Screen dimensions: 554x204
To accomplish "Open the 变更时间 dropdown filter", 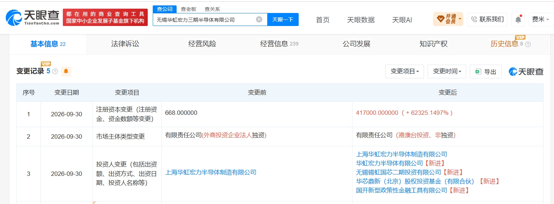I will [x=447, y=71].
